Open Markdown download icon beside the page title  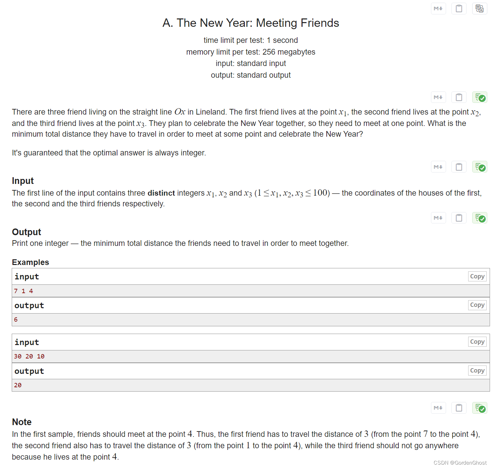tap(438, 8)
